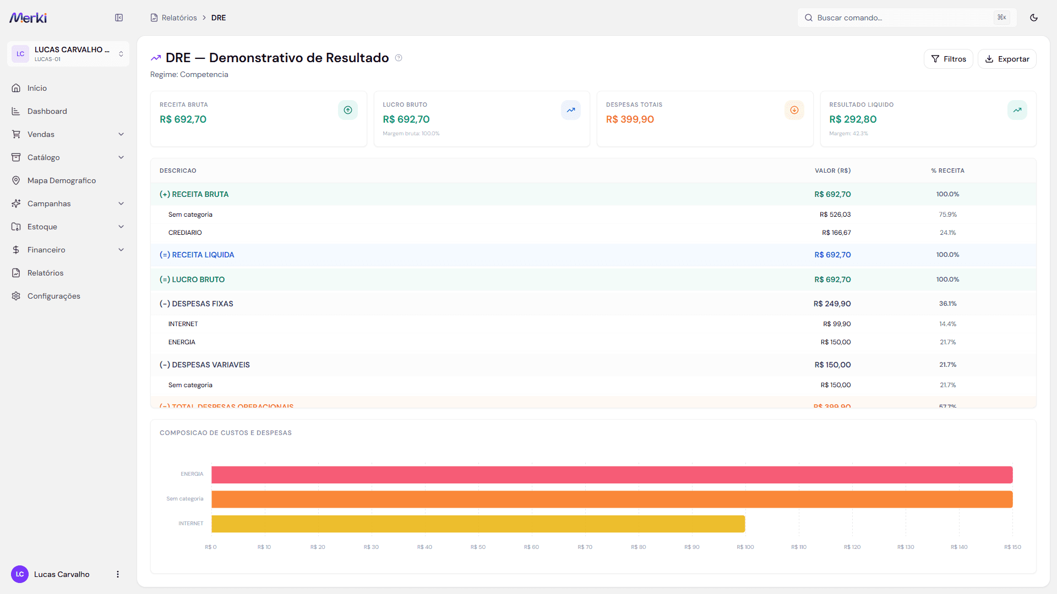Click the help icon beside DRE title
The image size is (1057, 594).
coord(399,58)
